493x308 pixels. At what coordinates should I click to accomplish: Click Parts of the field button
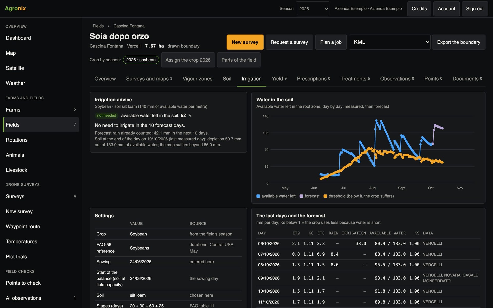(239, 60)
